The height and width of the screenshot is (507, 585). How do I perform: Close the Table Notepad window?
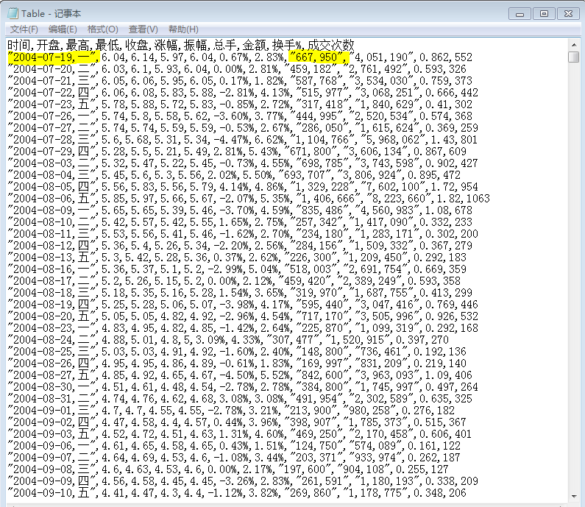pyautogui.click(x=568, y=14)
